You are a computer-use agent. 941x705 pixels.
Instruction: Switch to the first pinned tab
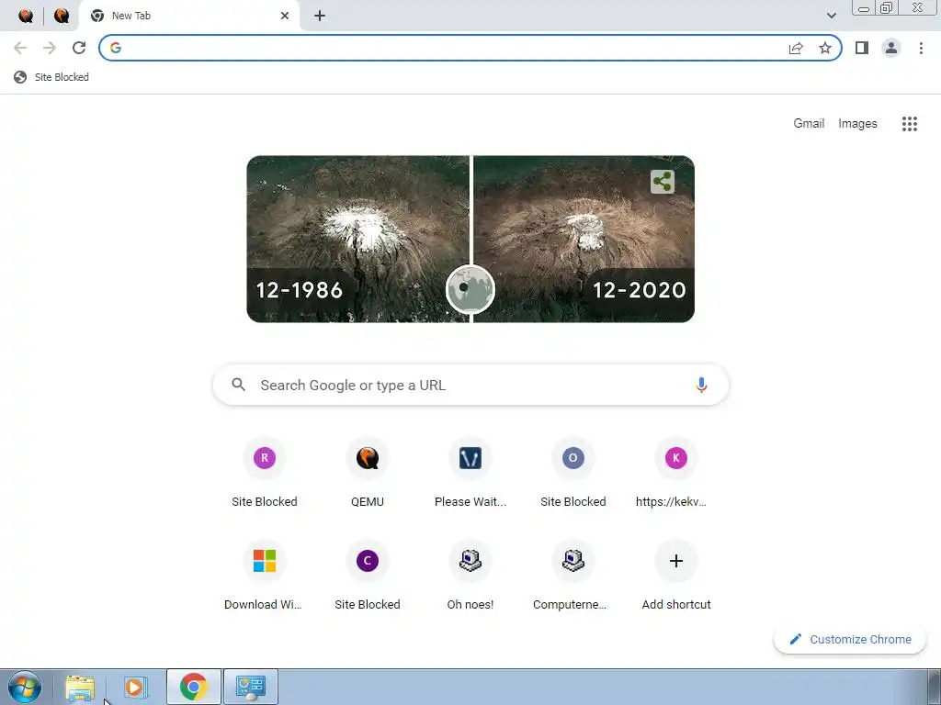coord(26,16)
